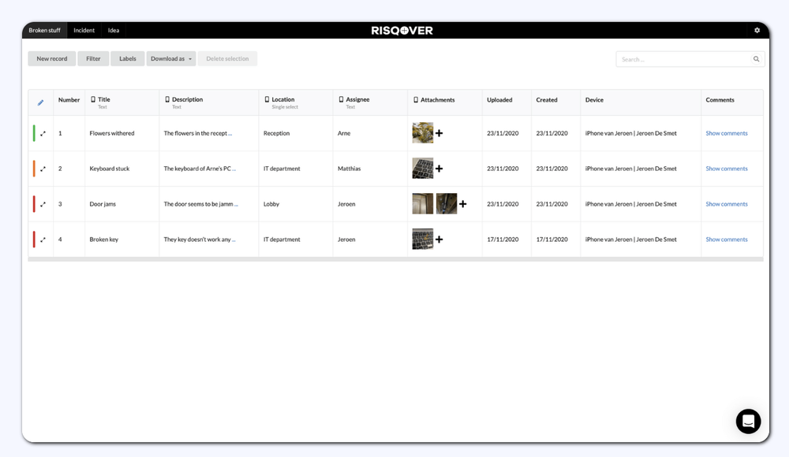The height and width of the screenshot is (457, 789).
Task: Click the pencil edit icon in table header
Action: tap(41, 102)
